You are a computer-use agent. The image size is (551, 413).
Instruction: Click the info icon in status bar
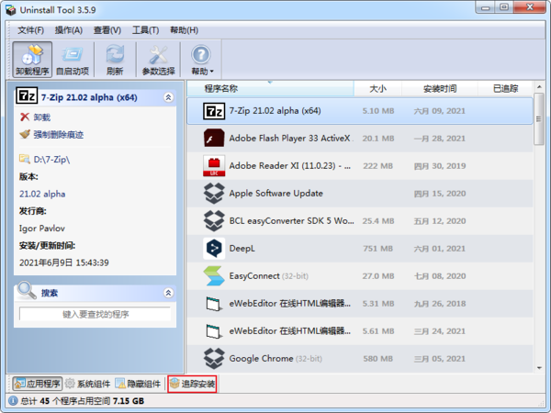(x=13, y=401)
